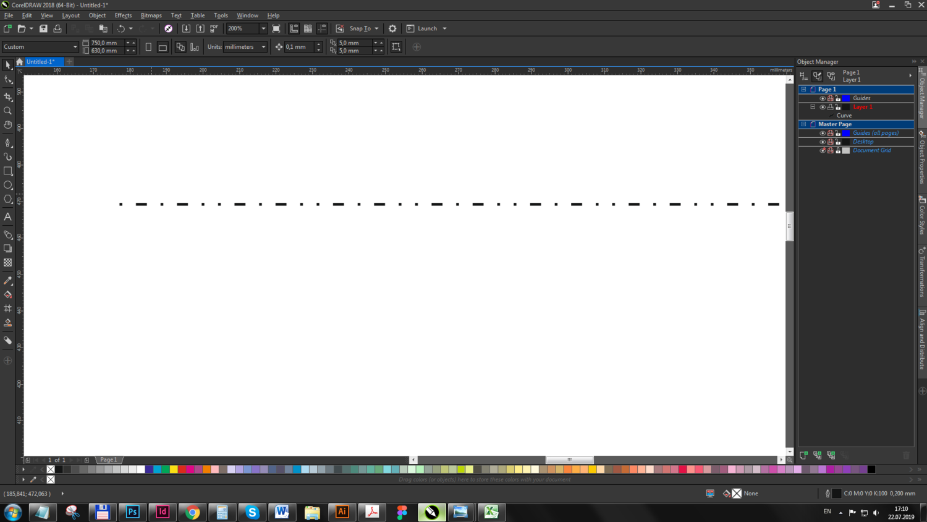Click the Print icon in the toolbar
The image size is (927, 522).
coord(57,28)
